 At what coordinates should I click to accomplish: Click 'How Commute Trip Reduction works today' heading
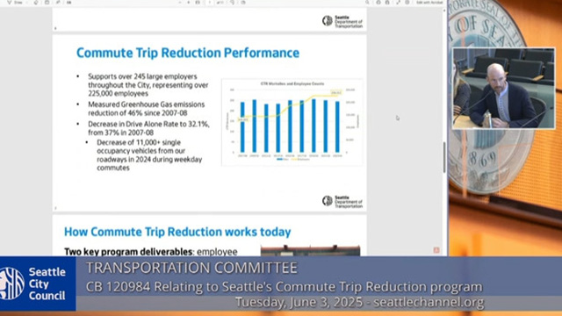[x=177, y=232]
